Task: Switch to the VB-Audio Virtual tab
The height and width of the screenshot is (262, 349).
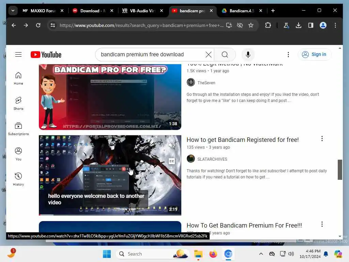Action: pos(139,11)
